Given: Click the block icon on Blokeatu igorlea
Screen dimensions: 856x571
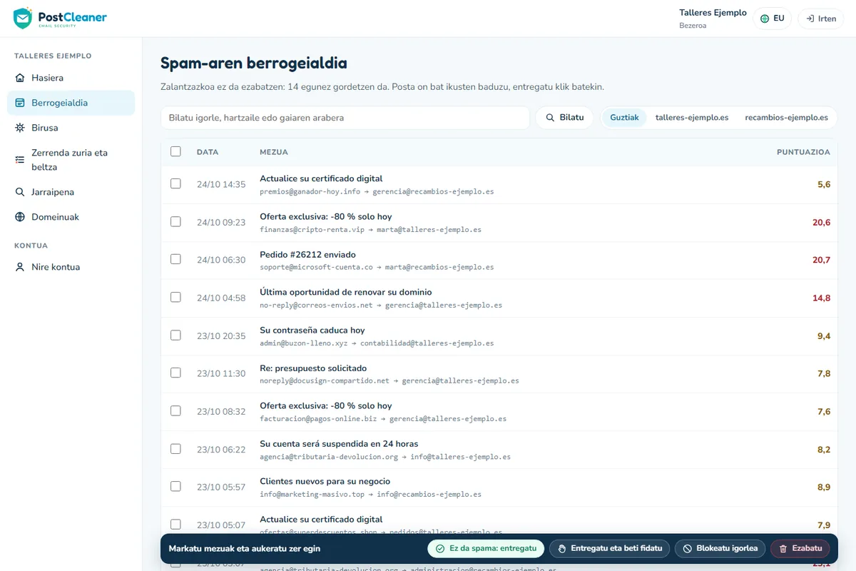Looking at the screenshot, I should coord(688,549).
